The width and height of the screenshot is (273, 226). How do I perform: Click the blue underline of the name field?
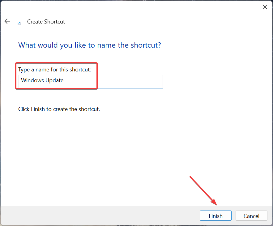coord(130,88)
